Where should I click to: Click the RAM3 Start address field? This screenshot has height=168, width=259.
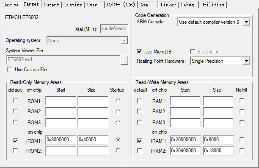185,123
